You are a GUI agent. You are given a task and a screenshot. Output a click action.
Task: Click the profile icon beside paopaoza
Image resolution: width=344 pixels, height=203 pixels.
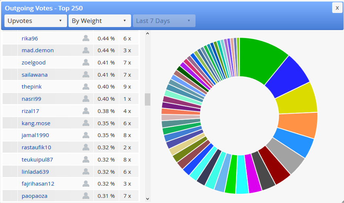tap(86, 196)
